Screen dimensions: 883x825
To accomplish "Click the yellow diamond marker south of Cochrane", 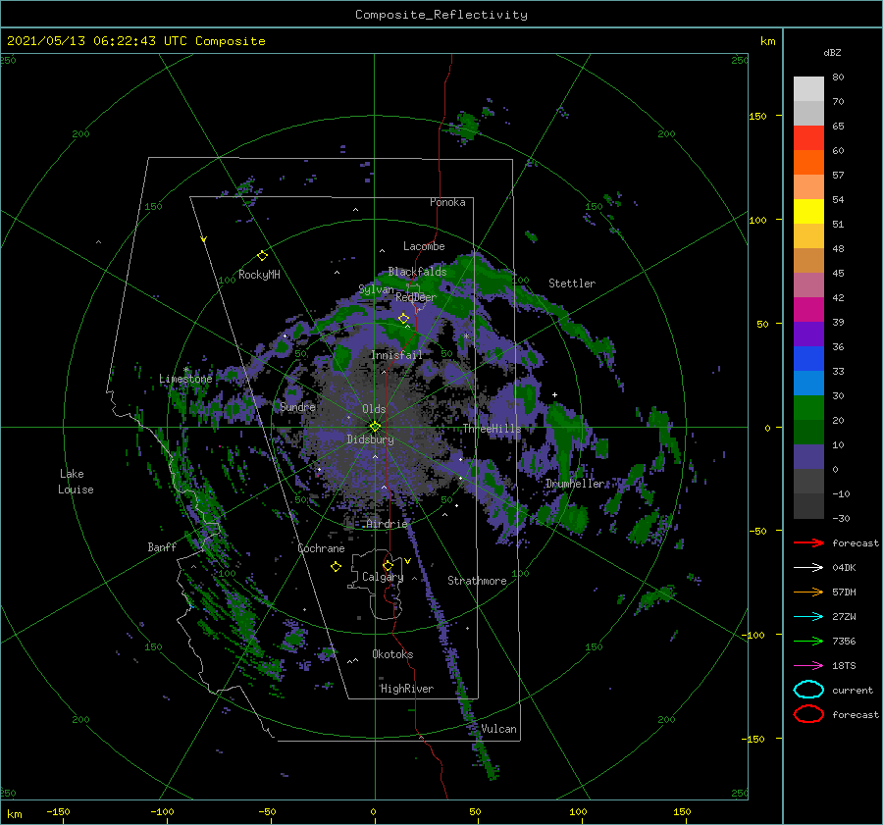I will coord(336,567).
